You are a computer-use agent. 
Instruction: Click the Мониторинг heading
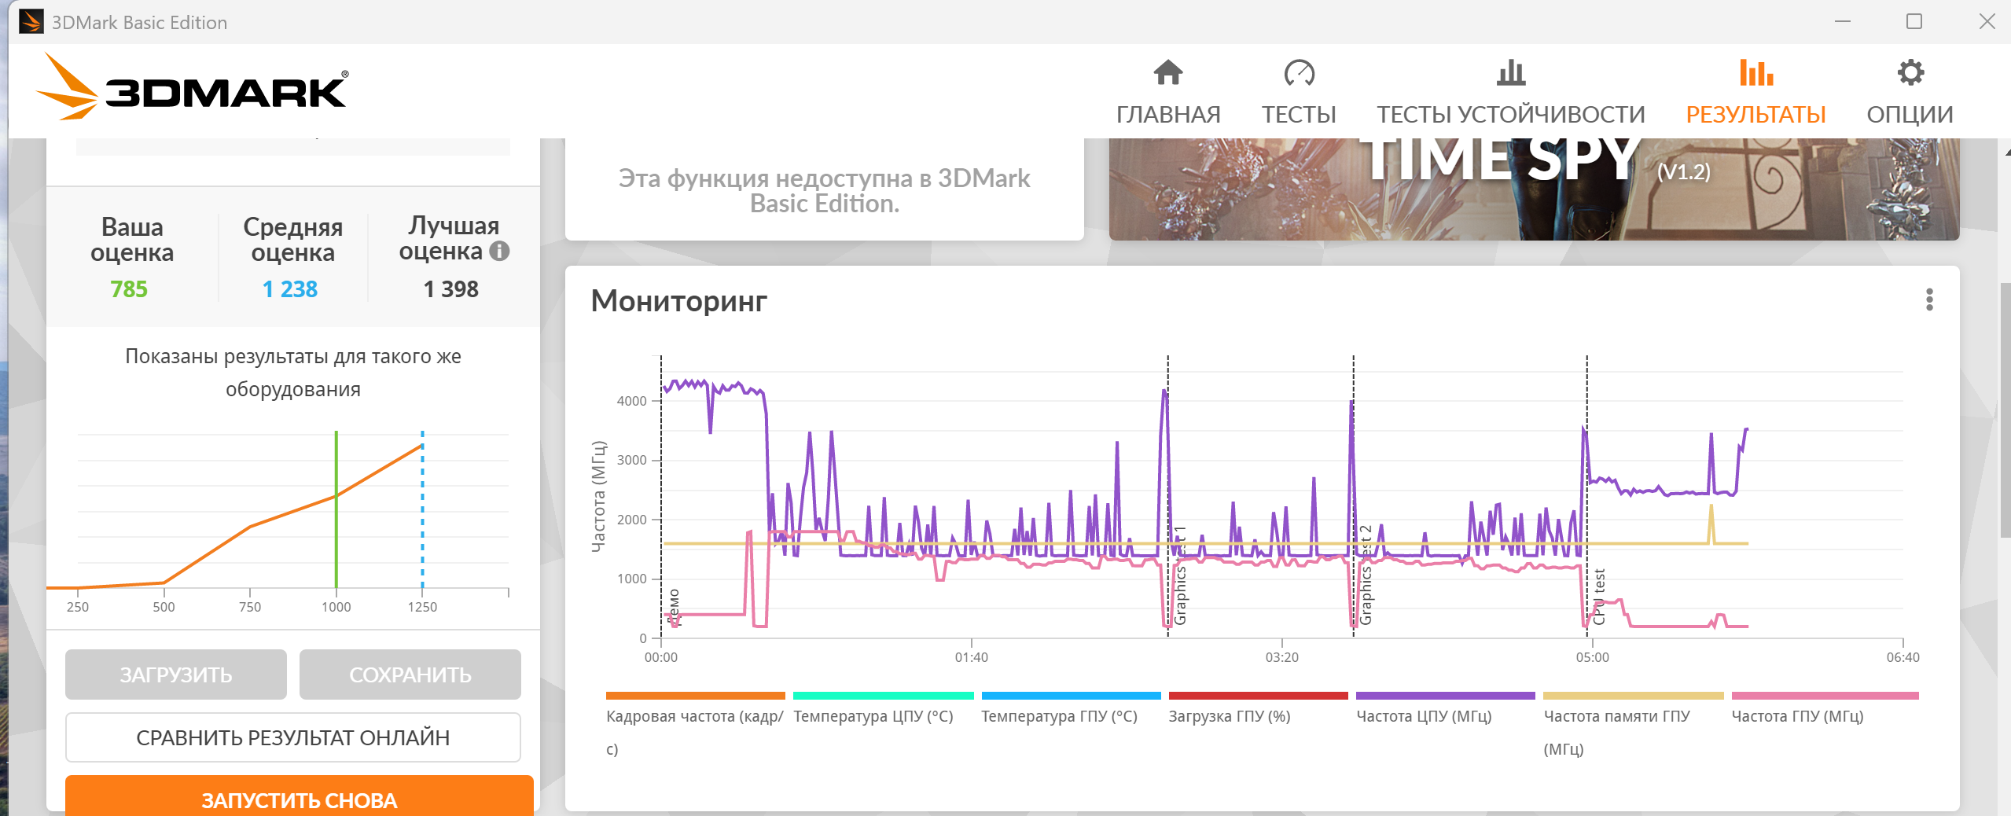(679, 301)
